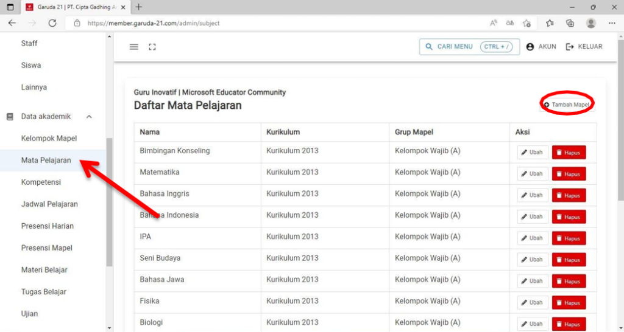Toggle fullscreen mode icon
This screenshot has width=624, height=332.
[152, 47]
